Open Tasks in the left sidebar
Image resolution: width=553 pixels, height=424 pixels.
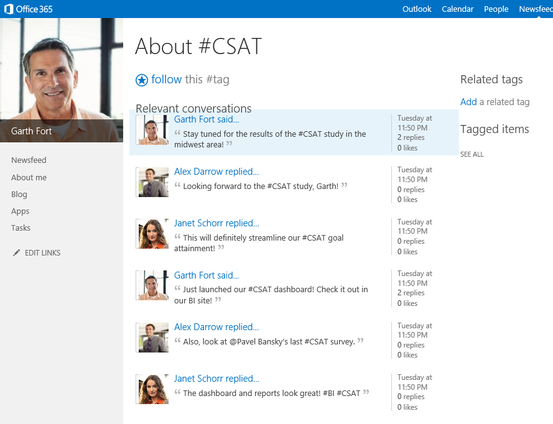point(21,228)
